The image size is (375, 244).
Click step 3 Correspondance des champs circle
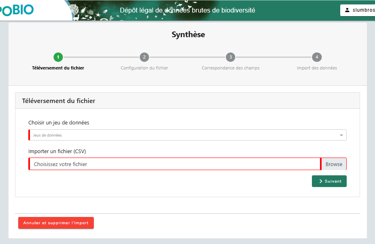(230, 57)
